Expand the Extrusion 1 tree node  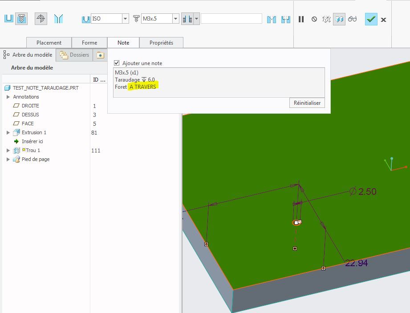coord(8,132)
